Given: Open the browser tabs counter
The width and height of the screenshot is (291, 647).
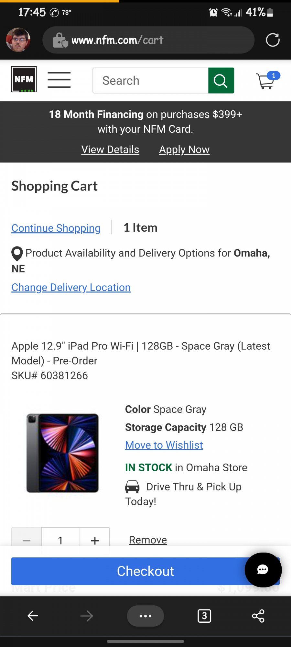Looking at the screenshot, I should click(204, 616).
